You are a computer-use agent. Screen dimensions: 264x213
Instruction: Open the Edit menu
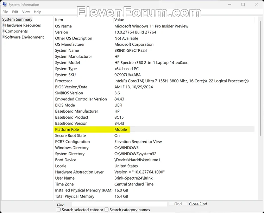pos(15,12)
